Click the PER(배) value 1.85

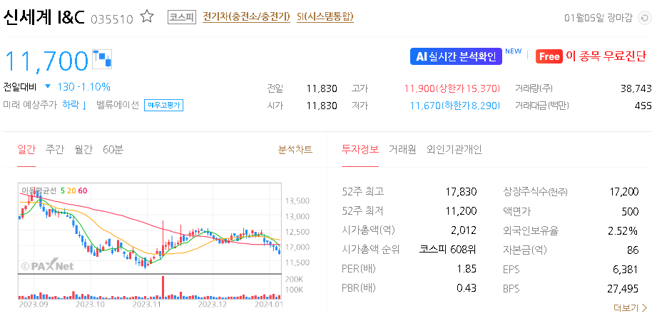(467, 269)
